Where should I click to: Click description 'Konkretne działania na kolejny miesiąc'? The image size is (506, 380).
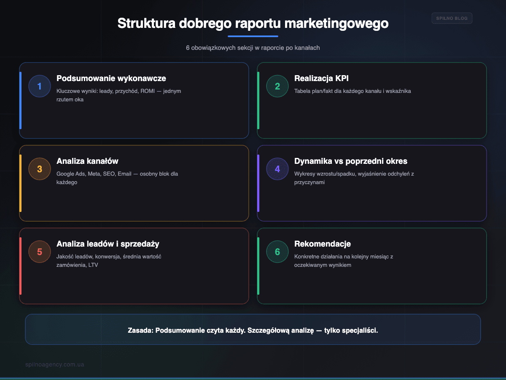tap(342, 257)
